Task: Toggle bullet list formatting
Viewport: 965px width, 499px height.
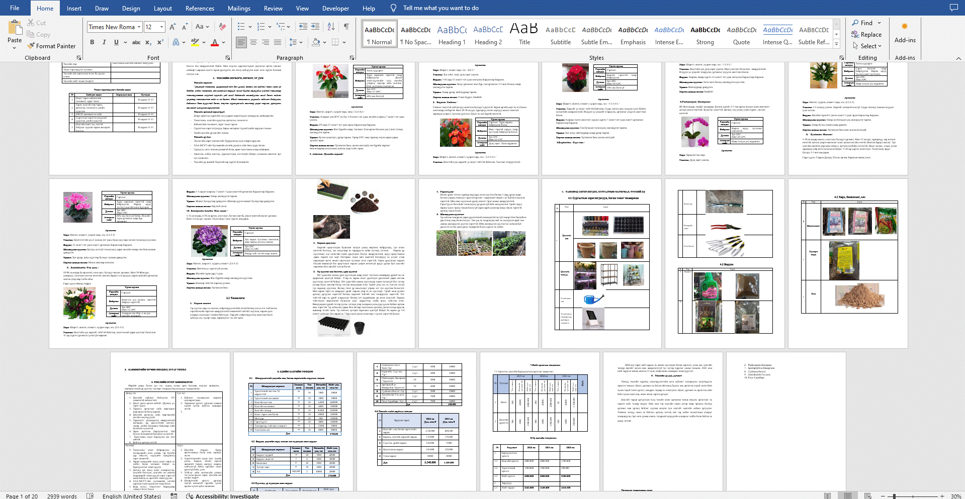Action: click(241, 27)
